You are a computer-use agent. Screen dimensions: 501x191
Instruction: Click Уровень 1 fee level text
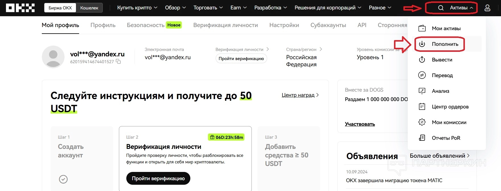tap(370, 57)
